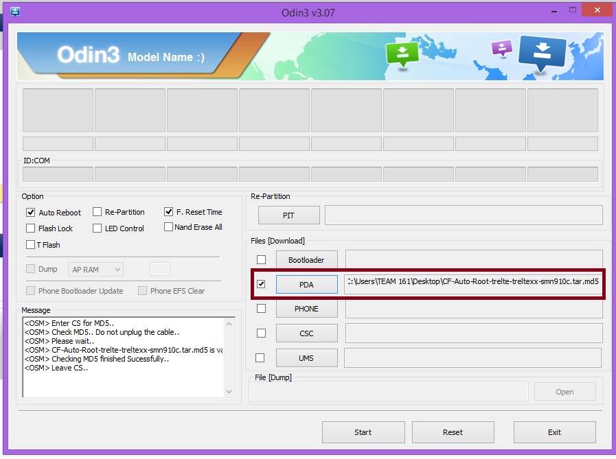Click the Bootloader file path field
616x459 pixels.
click(x=474, y=260)
